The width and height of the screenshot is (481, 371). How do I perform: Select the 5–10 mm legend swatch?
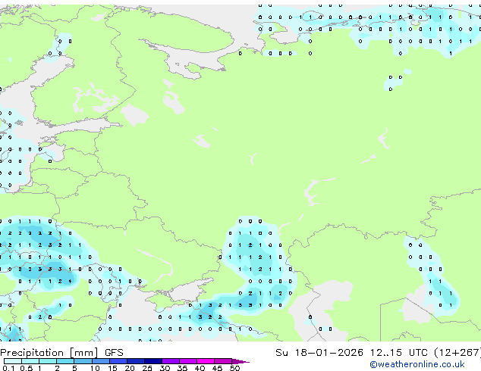[83, 361]
